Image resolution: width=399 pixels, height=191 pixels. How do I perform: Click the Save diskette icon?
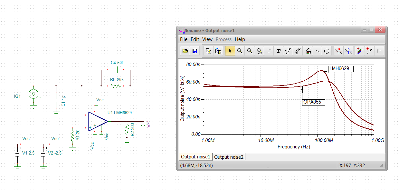[195, 51]
